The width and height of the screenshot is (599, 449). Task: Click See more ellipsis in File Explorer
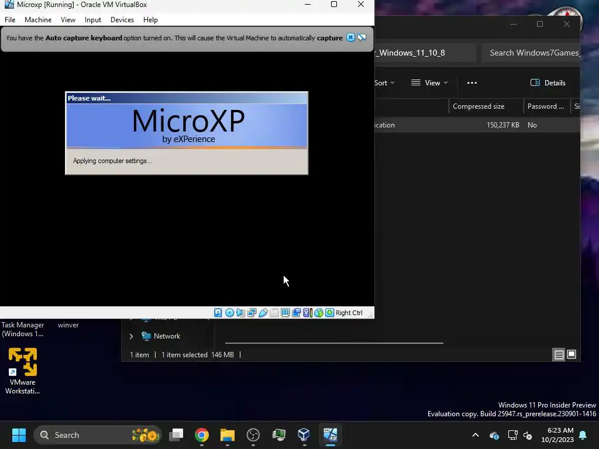pyautogui.click(x=472, y=83)
